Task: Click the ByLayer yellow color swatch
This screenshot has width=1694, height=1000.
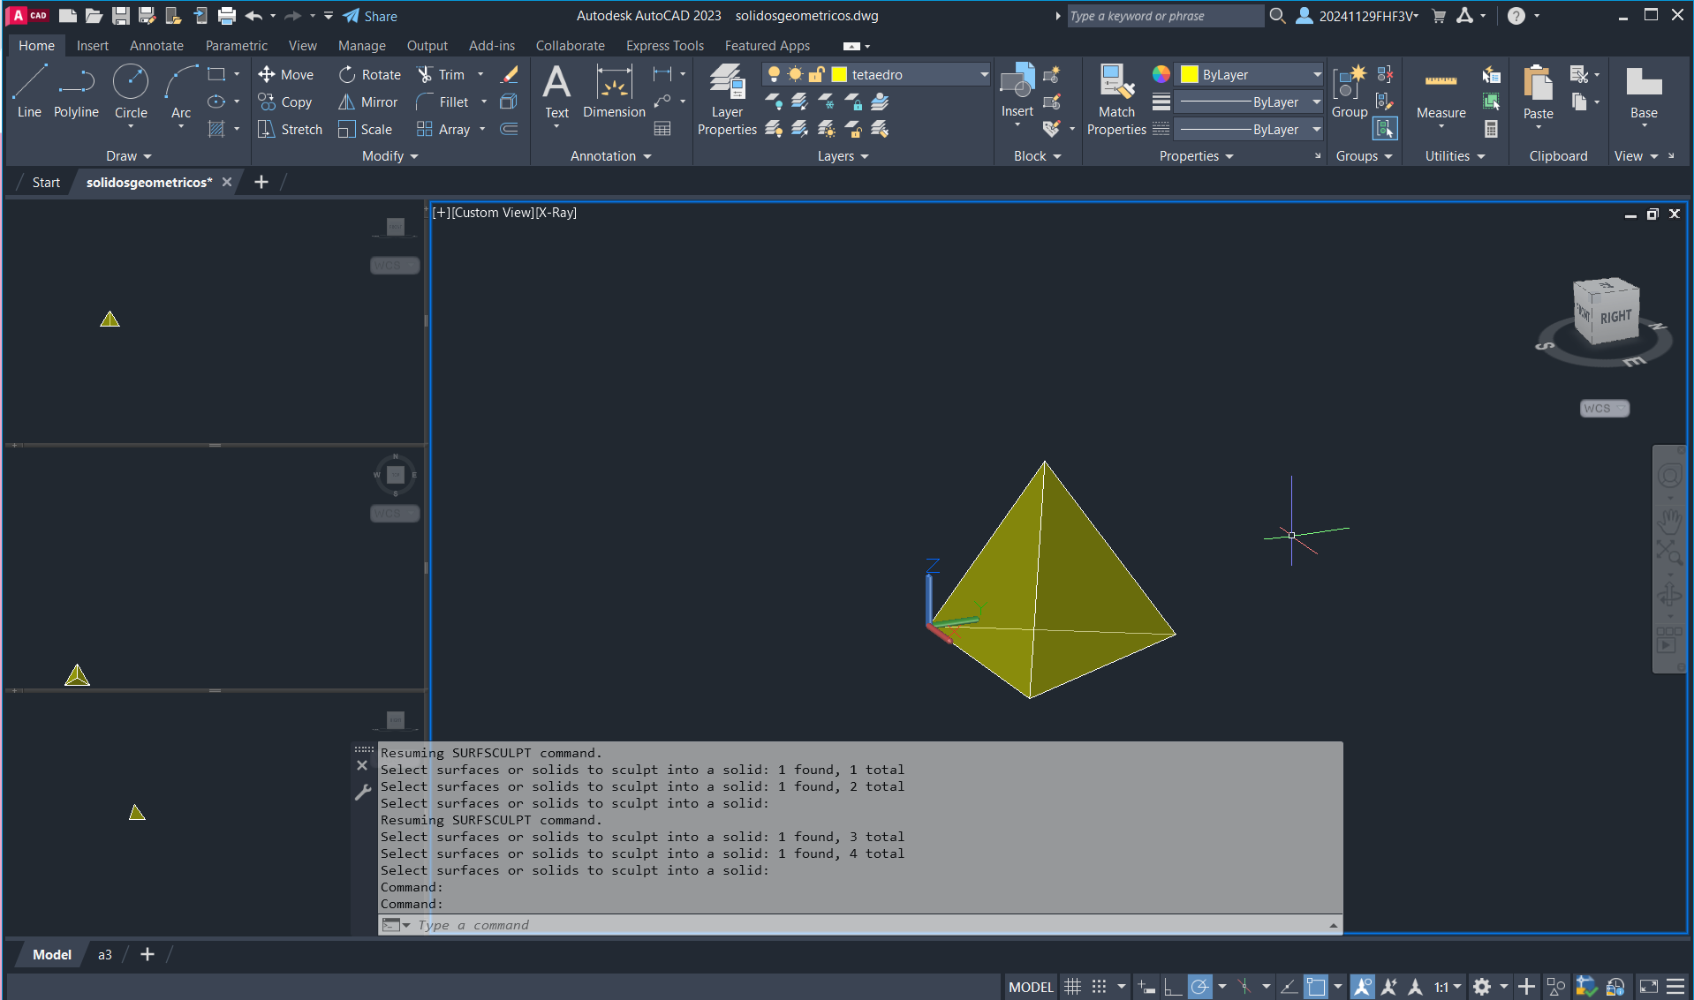Action: (1190, 75)
